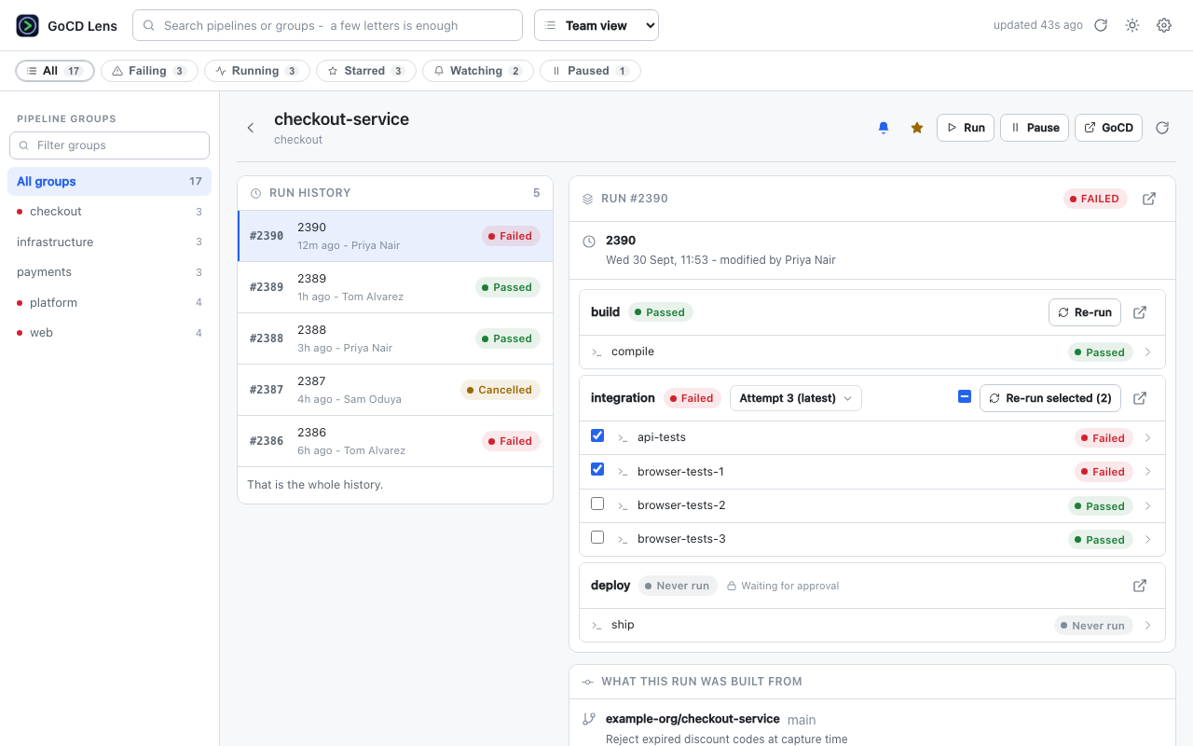This screenshot has width=1193, height=746.
Task: Toggle watching with the bell icon
Action: pyautogui.click(x=884, y=128)
